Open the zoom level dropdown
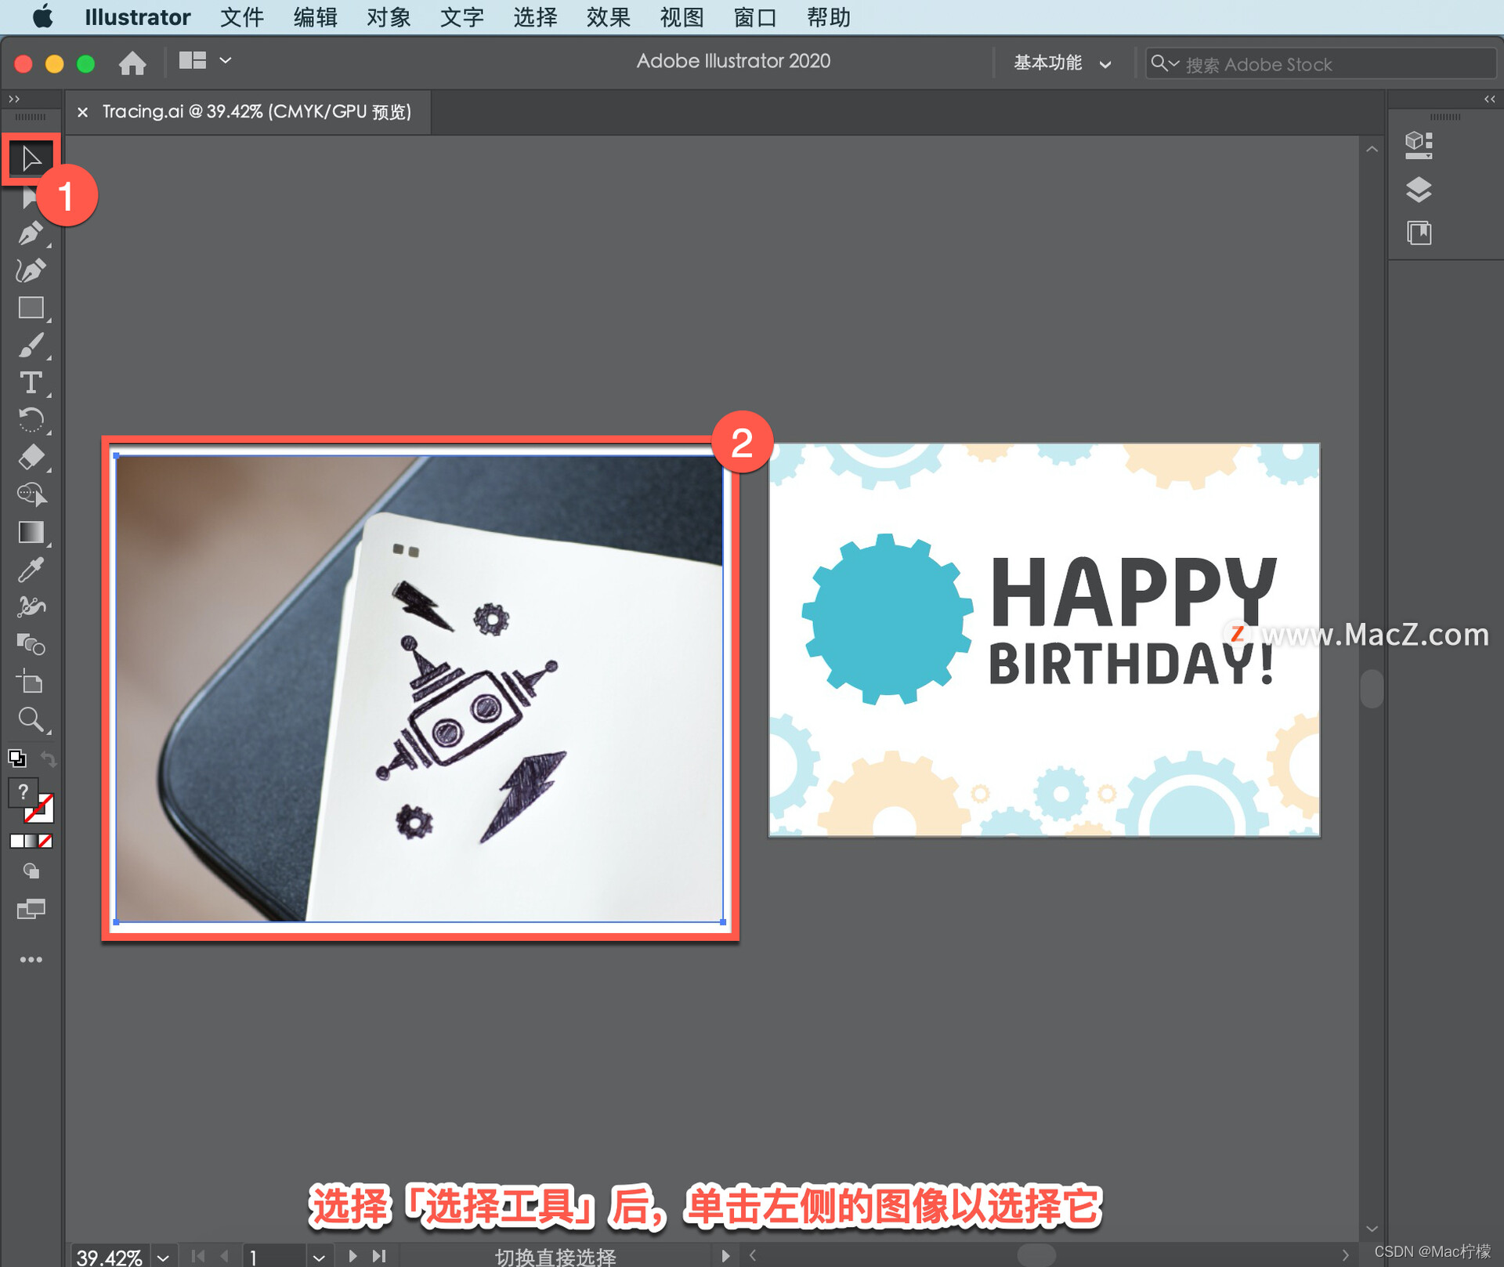This screenshot has width=1504, height=1267. (163, 1257)
